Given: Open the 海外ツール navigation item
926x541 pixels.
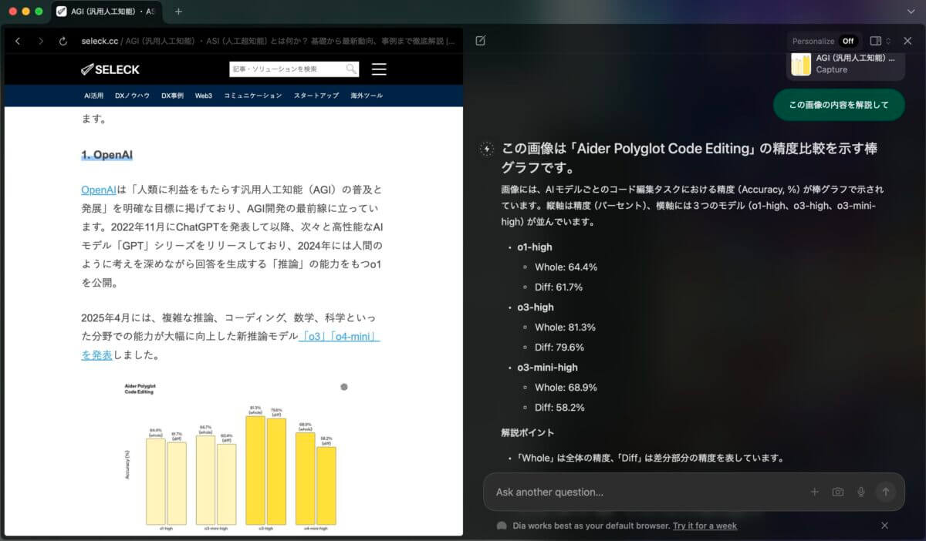Looking at the screenshot, I should (x=367, y=96).
